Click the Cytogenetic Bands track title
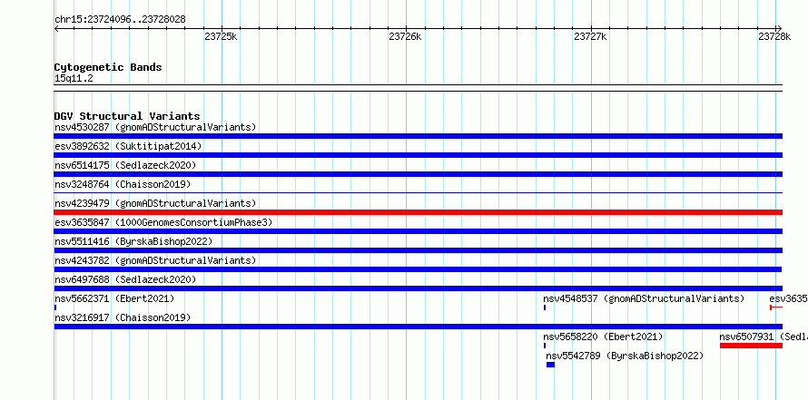Screen dimensions: 808x400 (x=108, y=67)
